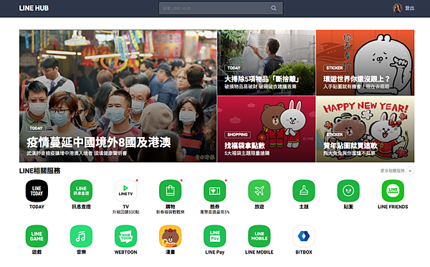Click the 更多相關服務 label
Viewport: 430px width, 267px height.
393,171
